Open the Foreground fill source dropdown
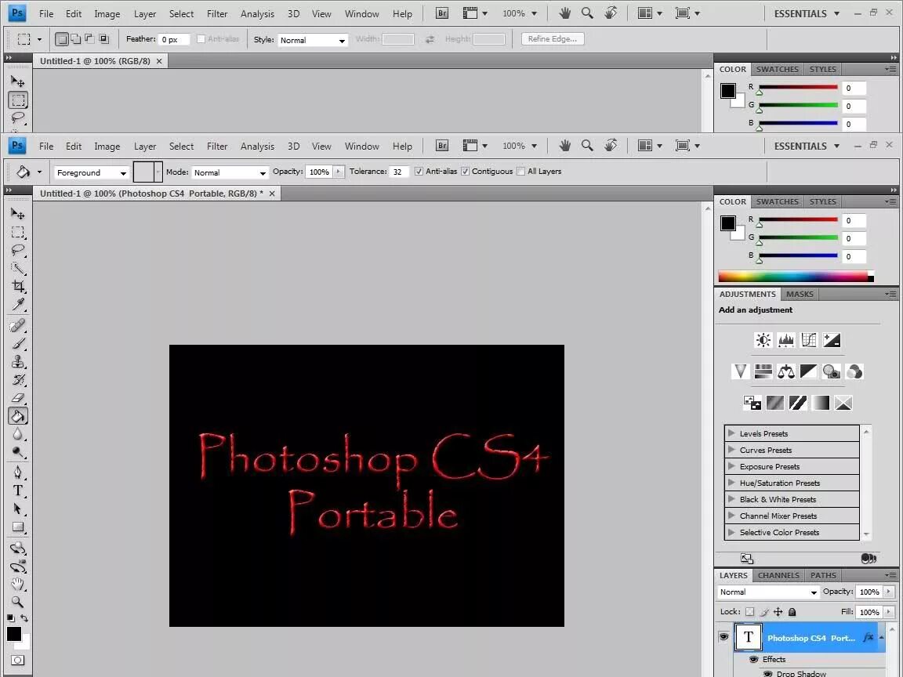 pos(91,172)
